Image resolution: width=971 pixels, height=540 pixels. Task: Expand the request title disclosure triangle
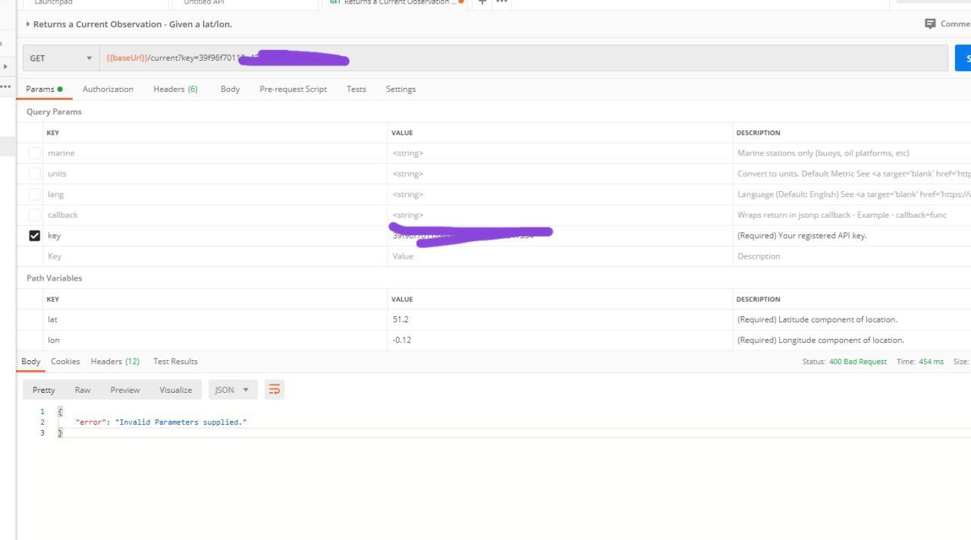[x=28, y=24]
